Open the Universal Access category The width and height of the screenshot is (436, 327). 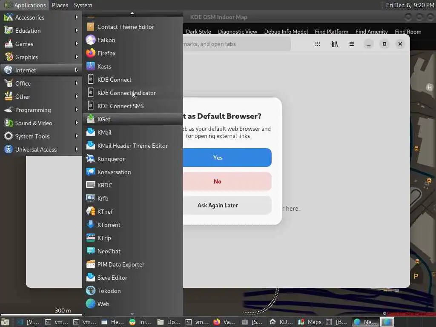tap(41, 149)
